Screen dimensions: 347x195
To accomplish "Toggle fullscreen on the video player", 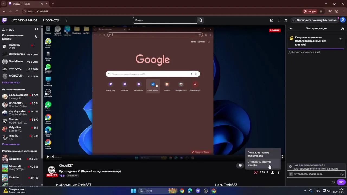I will (x=282, y=157).
